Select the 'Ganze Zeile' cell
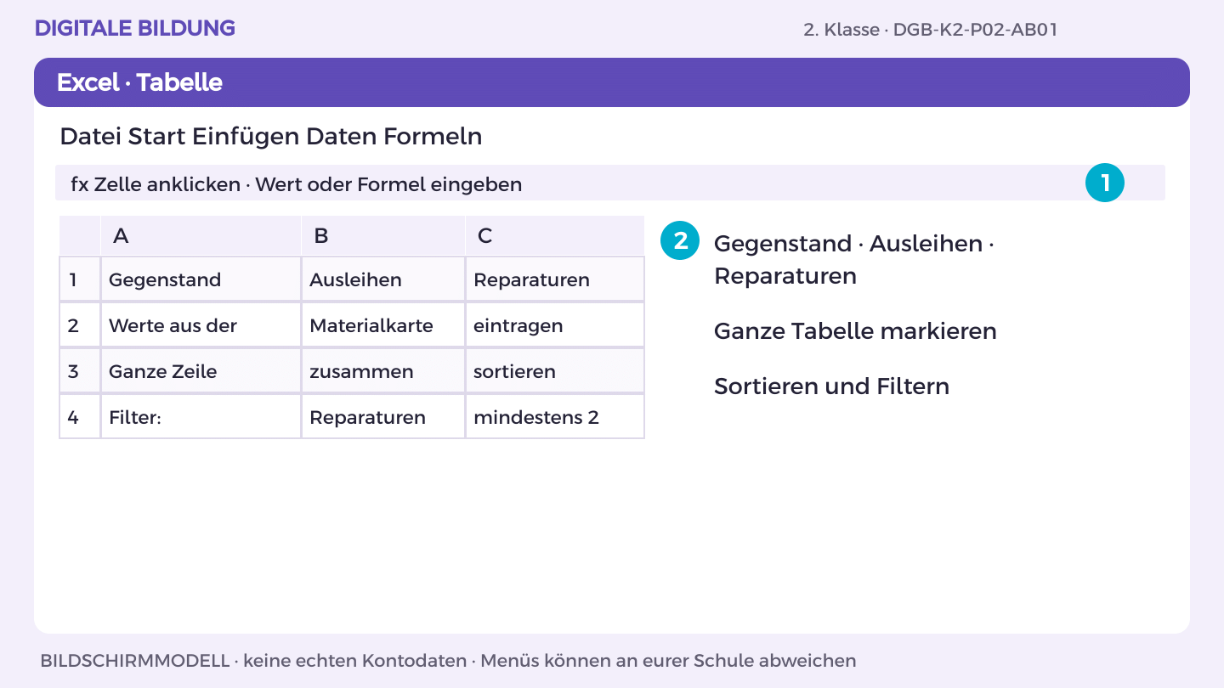Viewport: 1224px width, 688px height. [201, 371]
